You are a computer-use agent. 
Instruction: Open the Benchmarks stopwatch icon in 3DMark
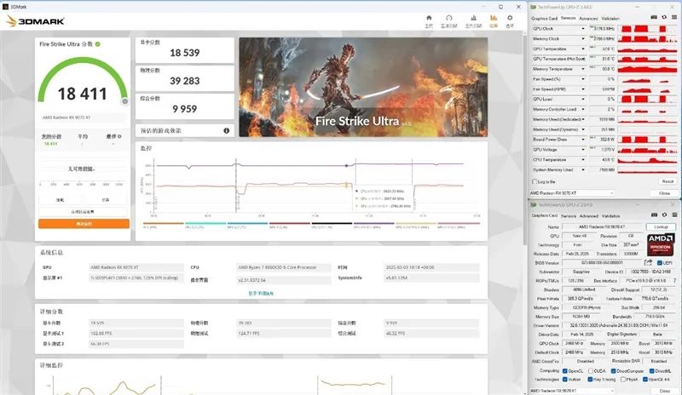[x=449, y=18]
